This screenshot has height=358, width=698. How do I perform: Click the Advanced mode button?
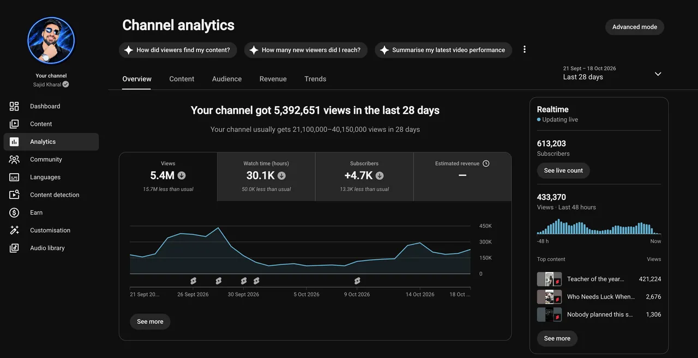(635, 27)
